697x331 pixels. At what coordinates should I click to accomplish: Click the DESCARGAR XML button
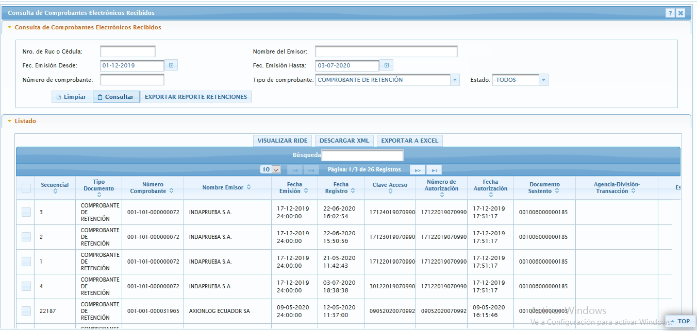tap(344, 141)
